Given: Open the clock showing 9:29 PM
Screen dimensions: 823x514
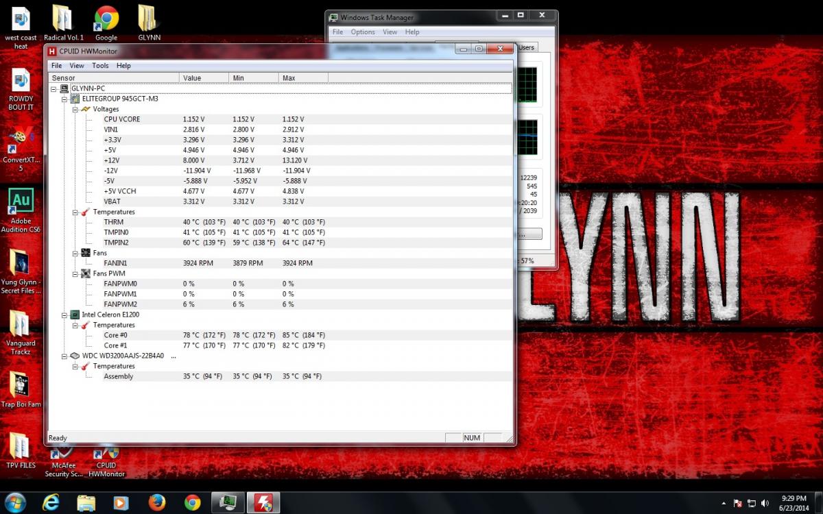Looking at the screenshot, I should (x=793, y=503).
